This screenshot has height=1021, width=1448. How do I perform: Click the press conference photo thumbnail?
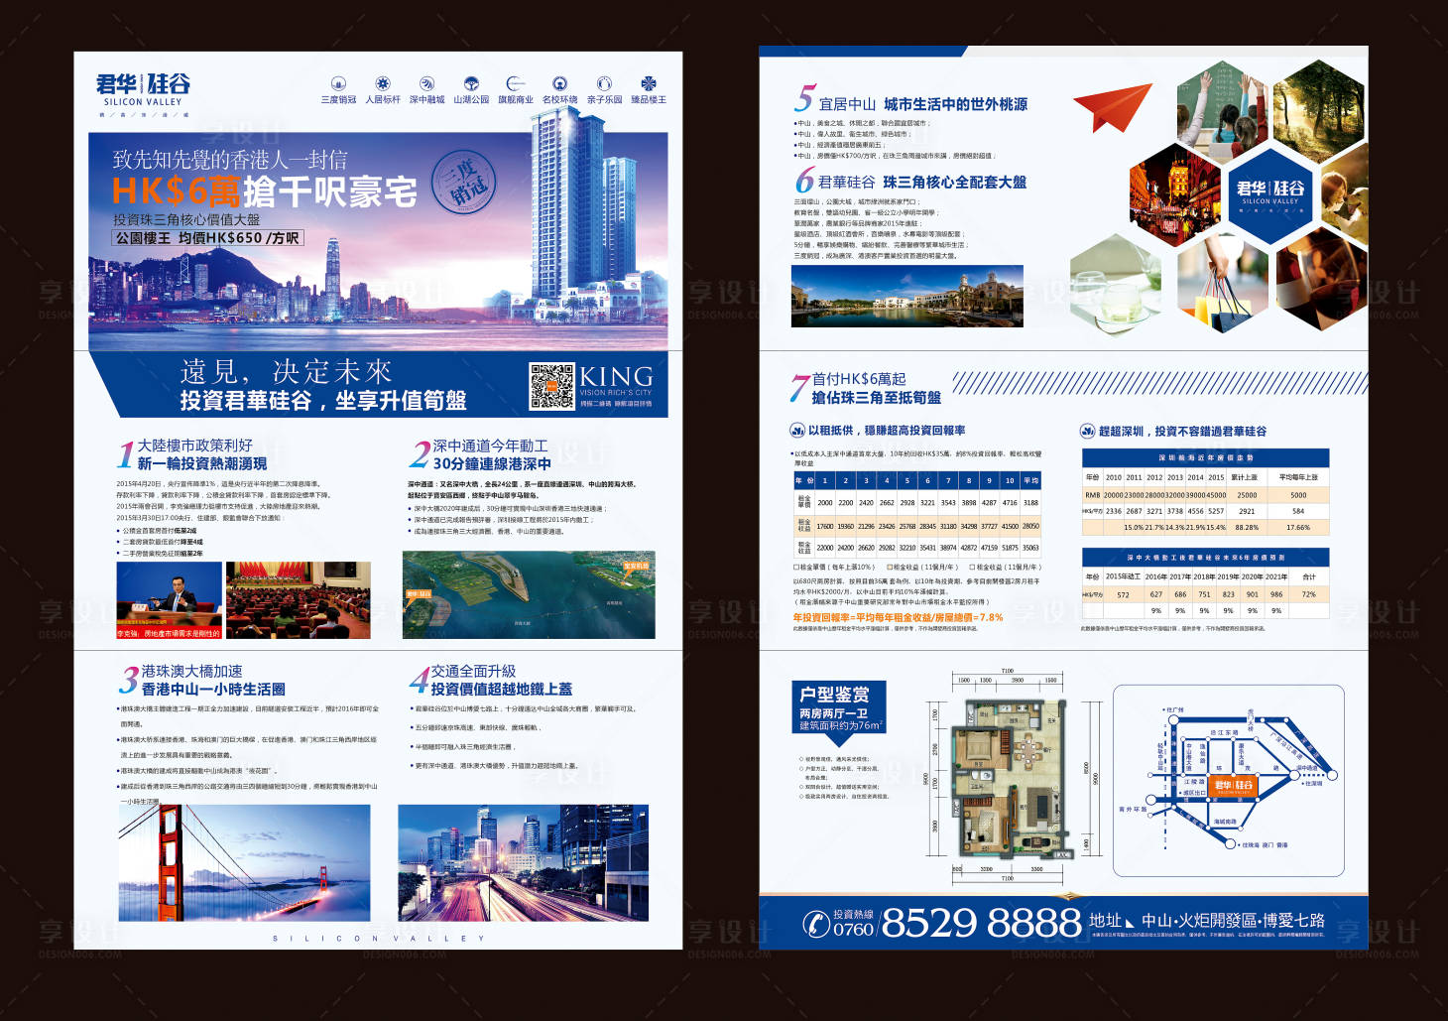[x=169, y=600]
